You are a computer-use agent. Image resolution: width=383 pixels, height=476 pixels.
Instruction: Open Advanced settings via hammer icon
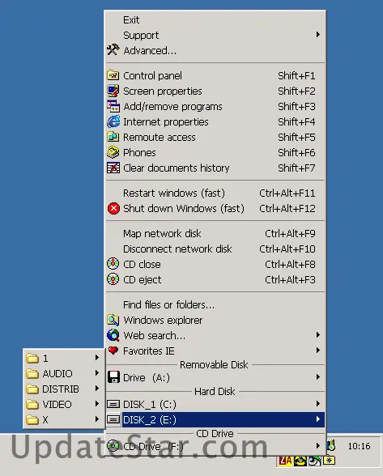tap(113, 50)
